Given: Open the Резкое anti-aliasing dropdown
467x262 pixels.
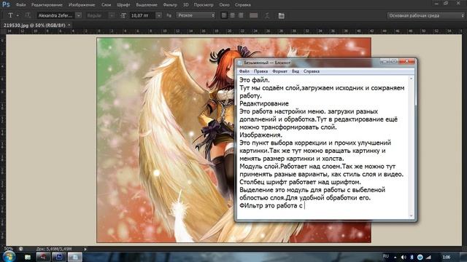Looking at the screenshot, I should pyautogui.click(x=196, y=15).
